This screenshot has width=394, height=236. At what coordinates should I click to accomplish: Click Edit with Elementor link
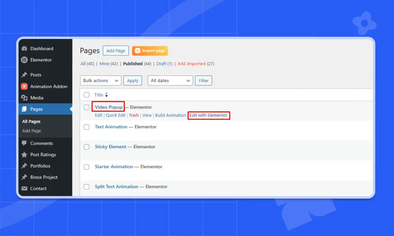(208, 115)
